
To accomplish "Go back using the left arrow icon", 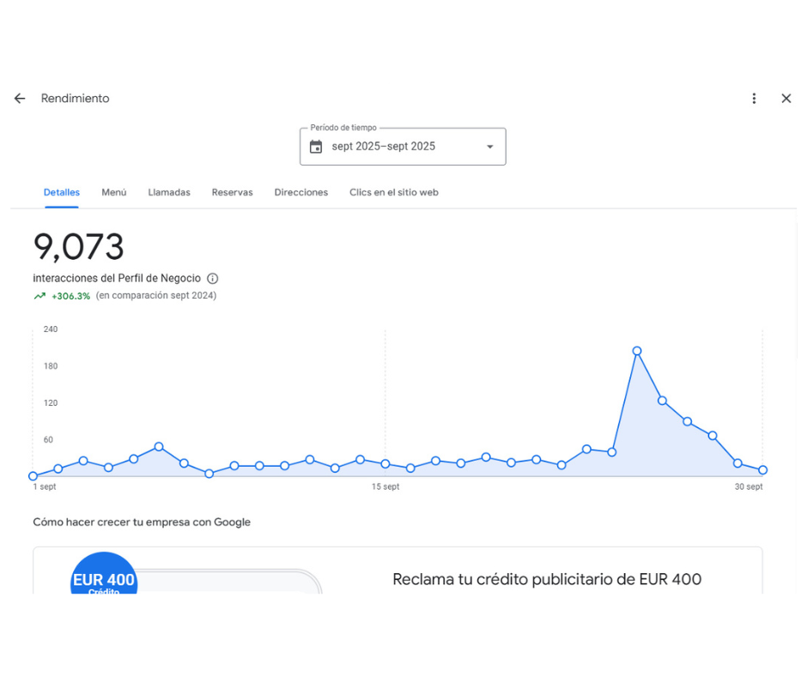I will coord(20,99).
